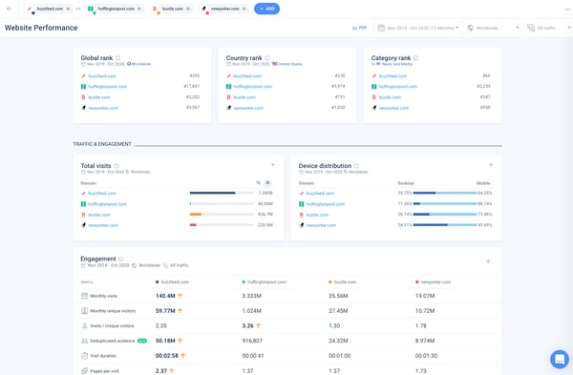Click the info icon beside Engagement
This screenshot has height=375, width=573.
coord(121,259)
